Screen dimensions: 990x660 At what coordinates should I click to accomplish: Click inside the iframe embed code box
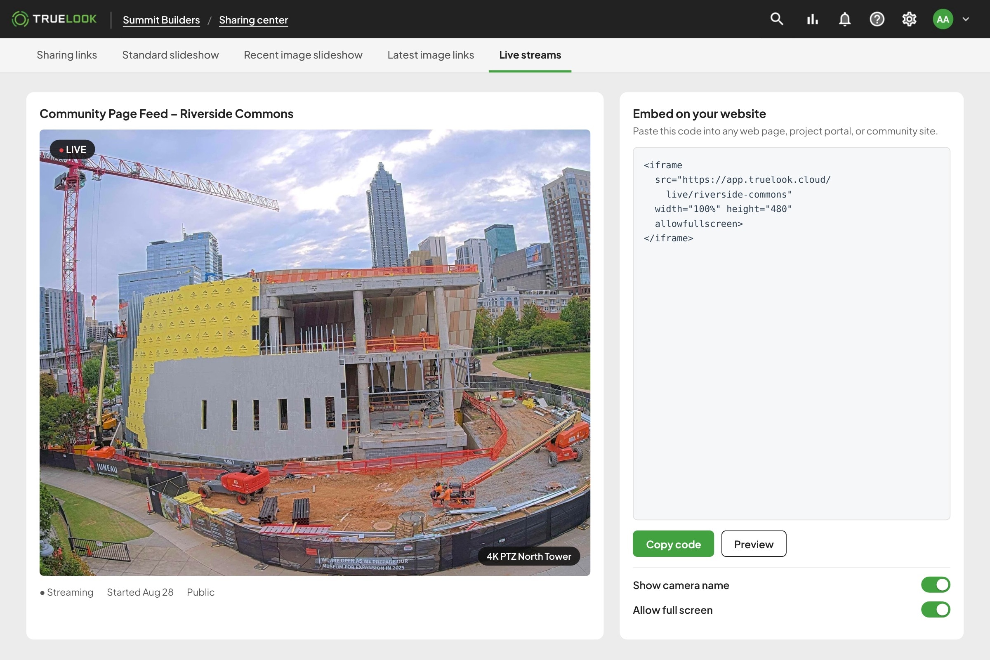(792, 333)
